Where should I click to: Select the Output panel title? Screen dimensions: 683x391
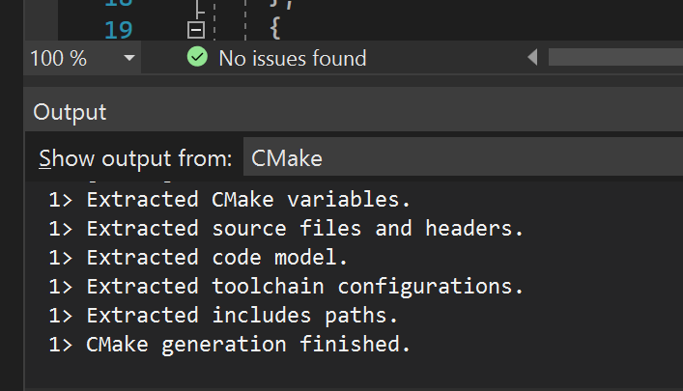(x=70, y=112)
